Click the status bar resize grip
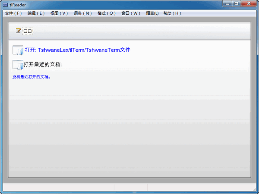The height and width of the screenshot is (194, 259). click(x=254, y=189)
